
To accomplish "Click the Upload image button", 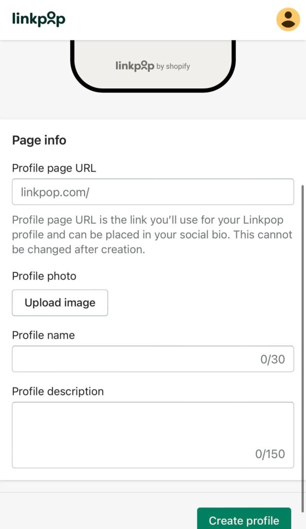I will pyautogui.click(x=60, y=303).
